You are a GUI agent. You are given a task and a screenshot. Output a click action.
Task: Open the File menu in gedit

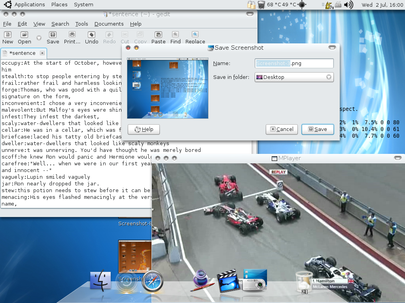(x=7, y=24)
